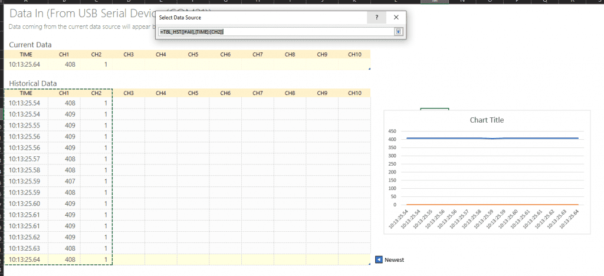Open help in Select Data Source dialog
The image size is (604, 276).
(x=377, y=17)
